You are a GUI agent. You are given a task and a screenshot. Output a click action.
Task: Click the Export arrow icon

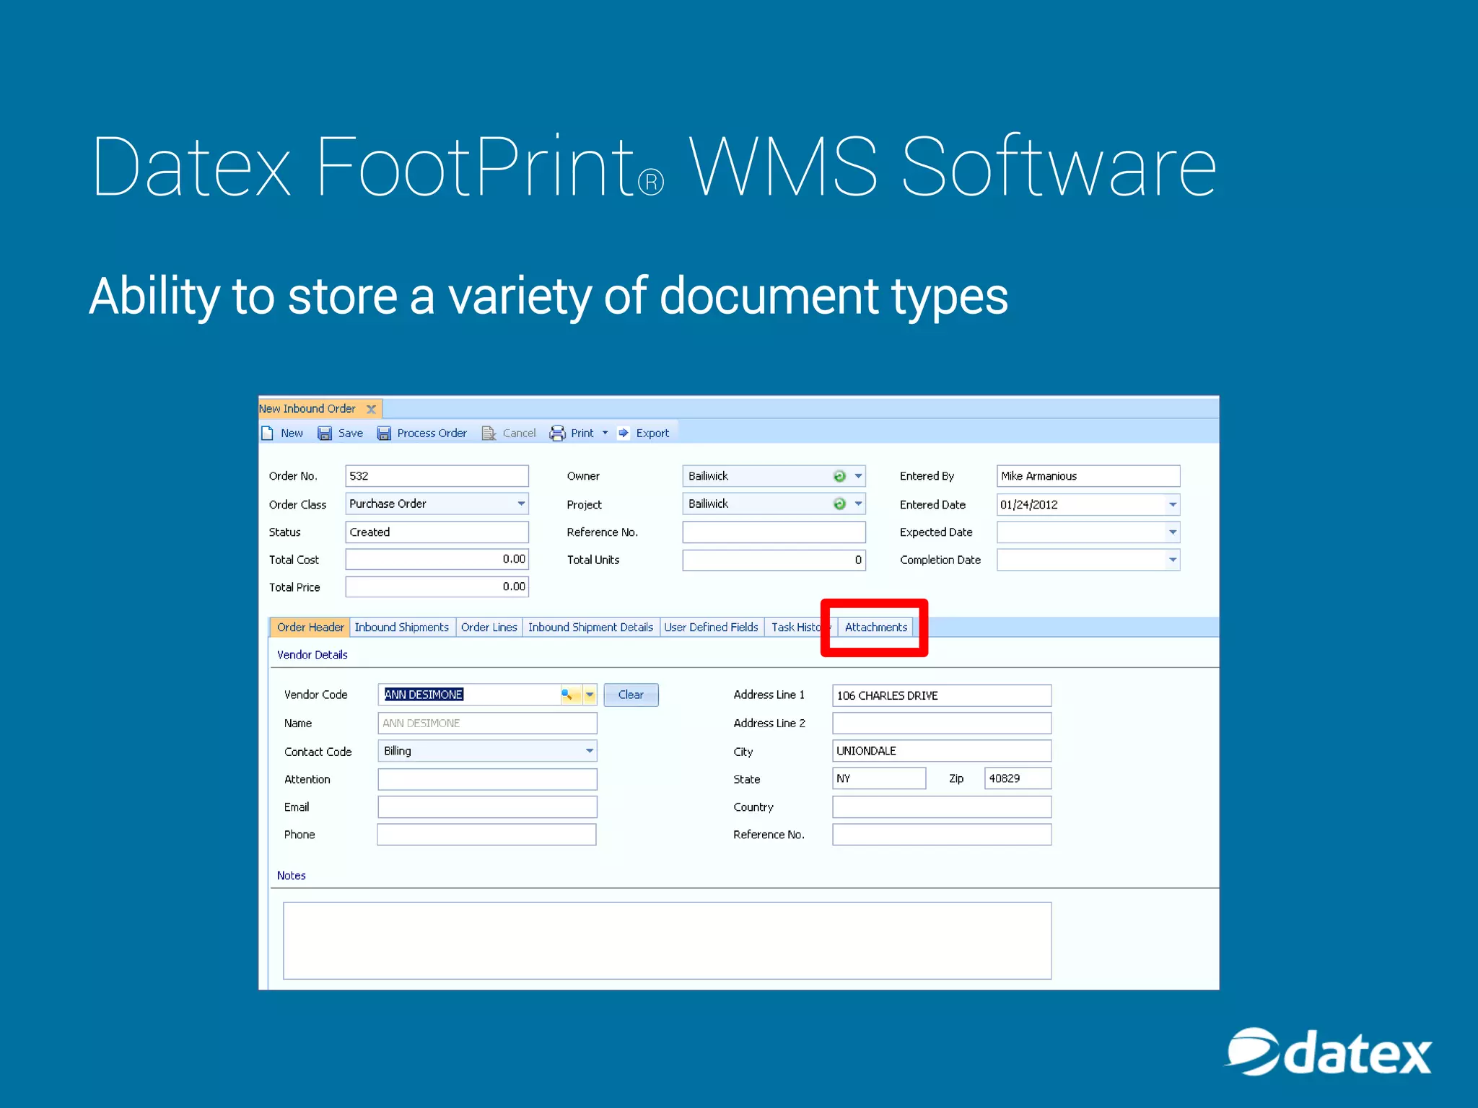point(624,433)
